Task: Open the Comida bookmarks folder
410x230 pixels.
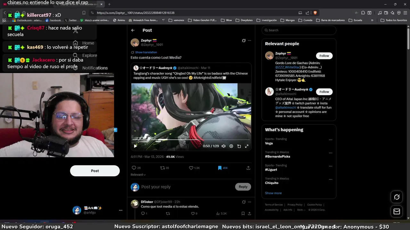Action: (x=305, y=20)
